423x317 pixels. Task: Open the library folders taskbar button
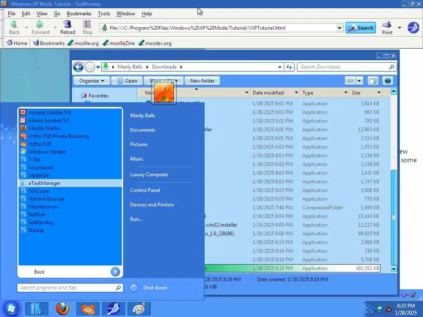pos(36,309)
